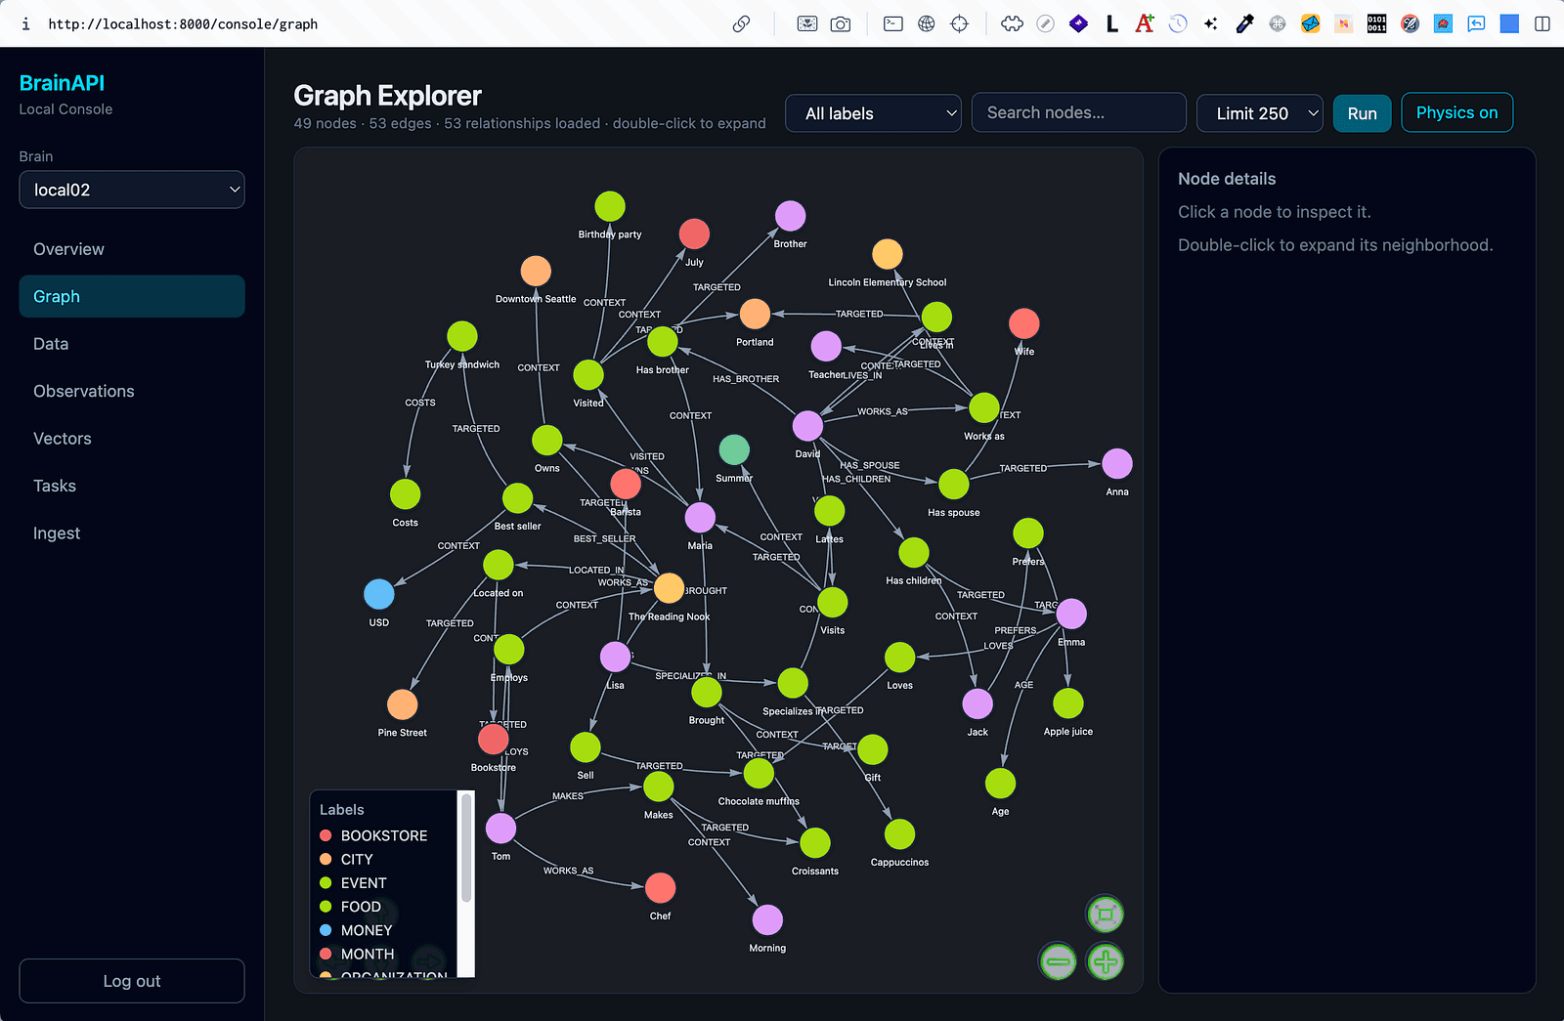Image resolution: width=1564 pixels, height=1021 pixels.
Task: Open the extensions puzzle-piece icon
Action: tap(1013, 23)
